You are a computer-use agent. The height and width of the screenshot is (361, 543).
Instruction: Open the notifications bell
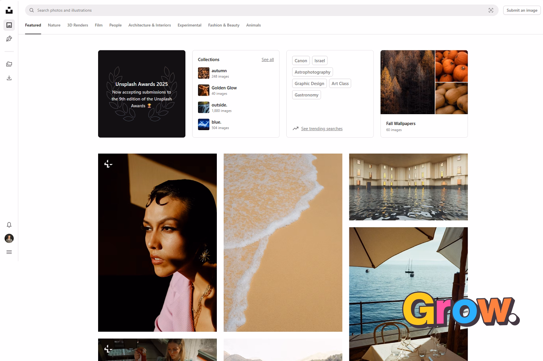9,225
